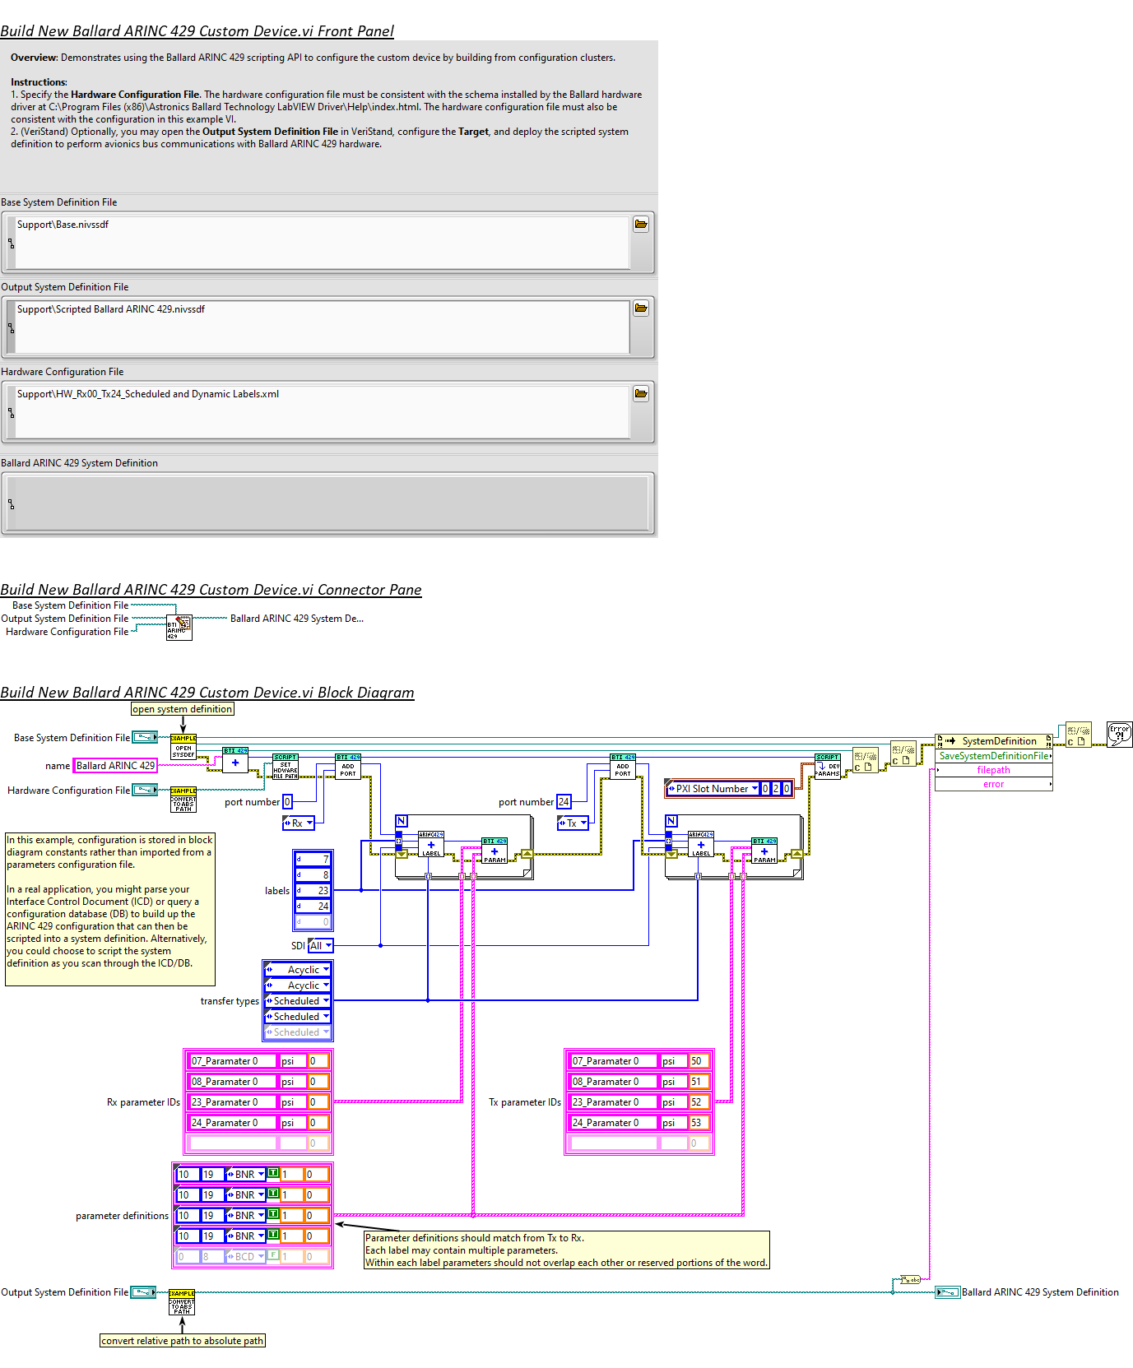Select the SaveSystemDefinitionFile invoke node method
This screenshot has height=1368, width=1133.
click(994, 756)
